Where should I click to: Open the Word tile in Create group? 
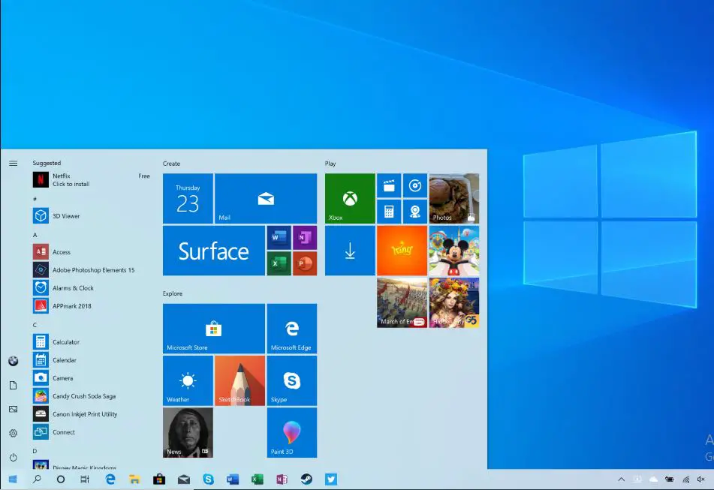279,237
